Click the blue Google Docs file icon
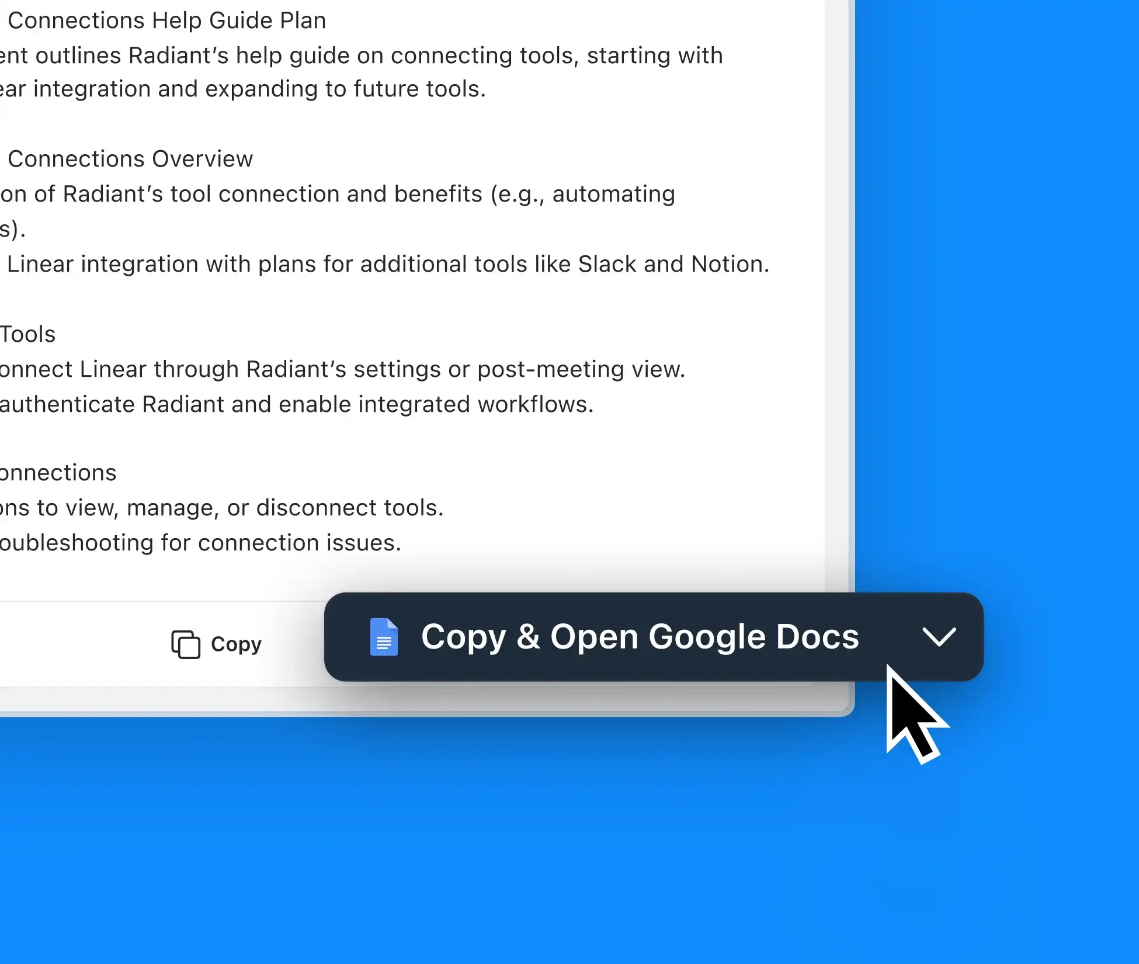 click(x=384, y=637)
